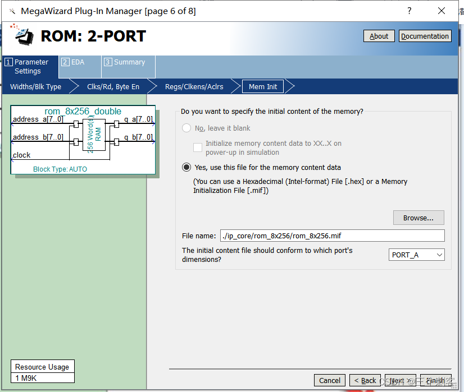Go to Clks/Rd, Byte En step
Screen dimensions: 464x392
(113, 86)
